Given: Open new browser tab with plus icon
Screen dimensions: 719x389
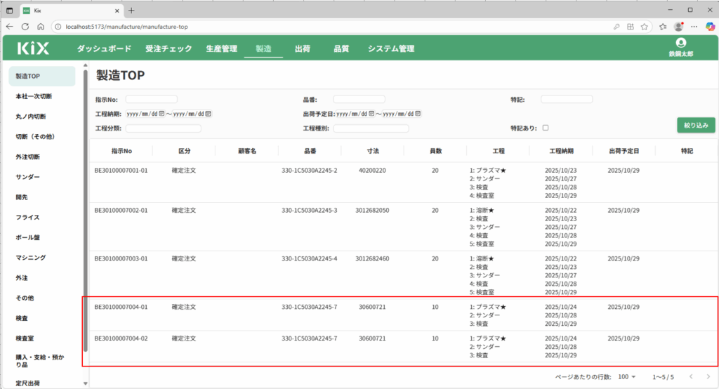Looking at the screenshot, I should 131,10.
